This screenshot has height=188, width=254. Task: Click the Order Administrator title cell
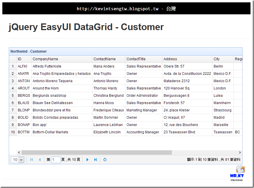pyautogui.click(x=144, y=95)
